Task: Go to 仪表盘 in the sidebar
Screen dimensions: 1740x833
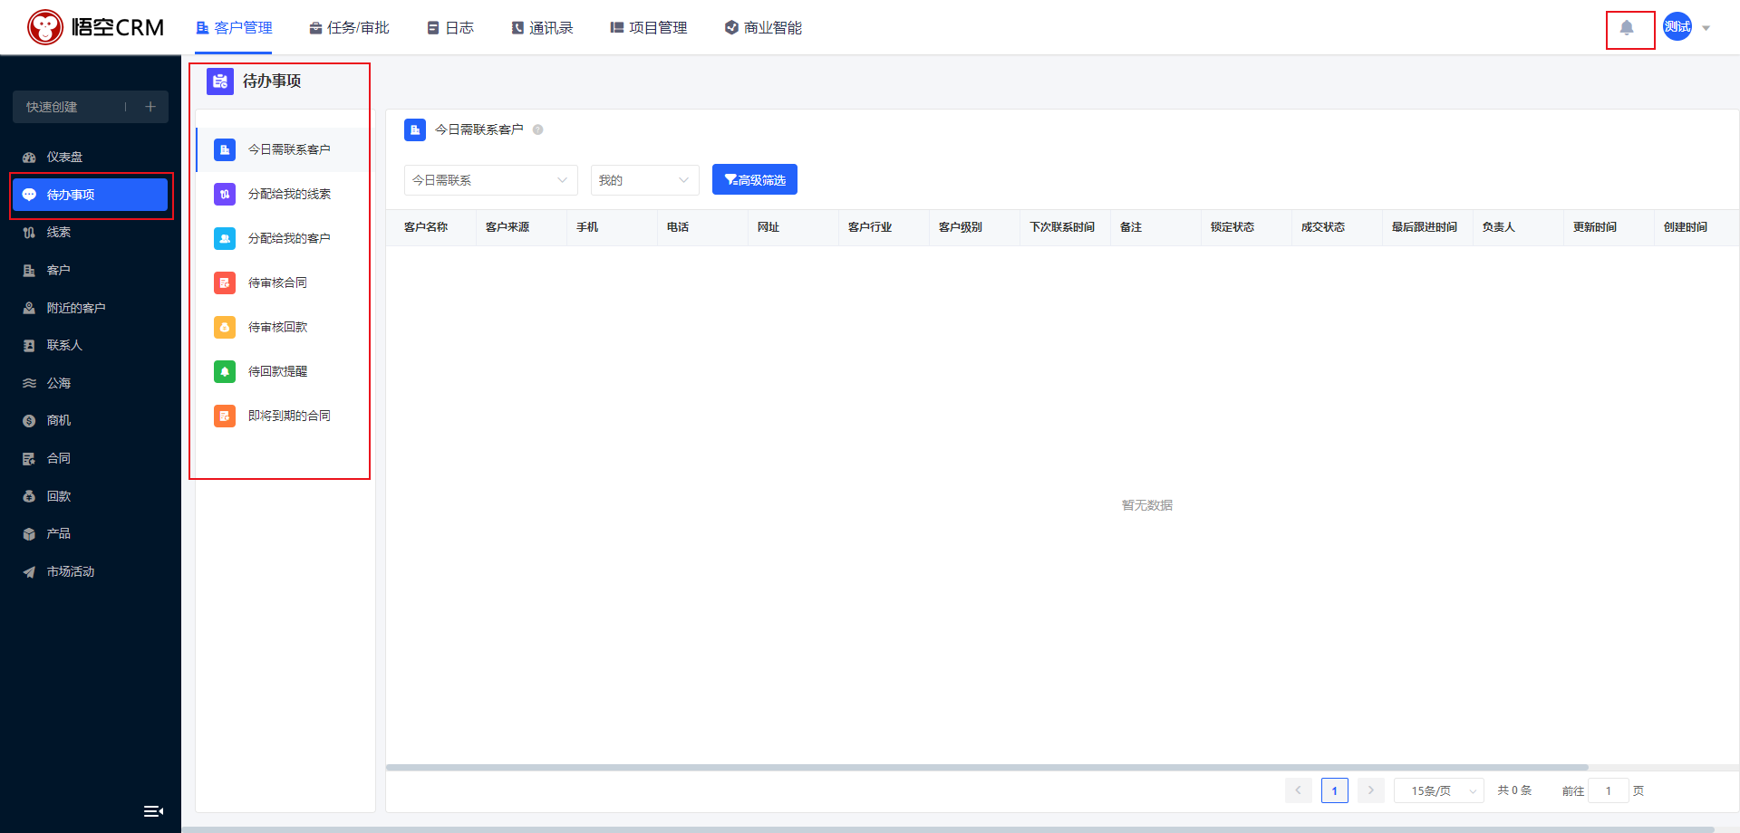Action: coord(64,157)
